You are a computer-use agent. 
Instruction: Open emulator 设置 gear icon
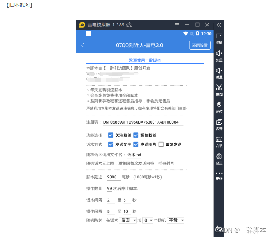pyautogui.click(x=219, y=159)
